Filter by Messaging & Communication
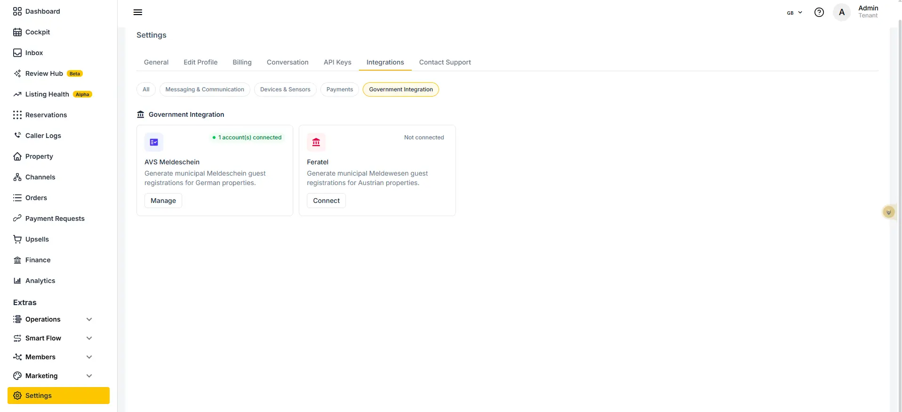The image size is (902, 412). (205, 89)
